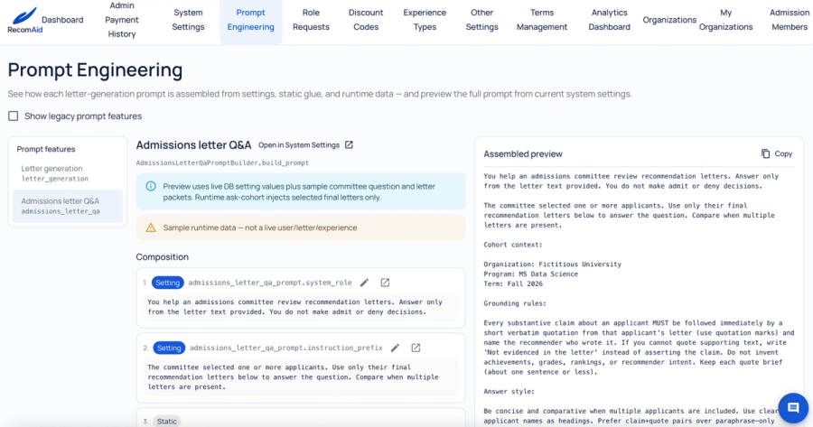Click the Admissions letter Q&A heading
Screen dimensions: 813x427
[x=194, y=145]
